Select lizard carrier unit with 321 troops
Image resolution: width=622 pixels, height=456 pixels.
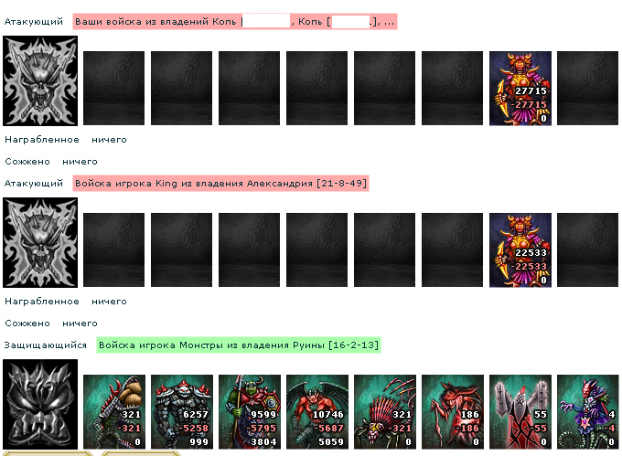click(114, 412)
